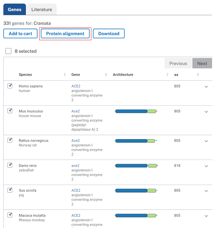Sort by Architecture column arrows

[x=167, y=75]
